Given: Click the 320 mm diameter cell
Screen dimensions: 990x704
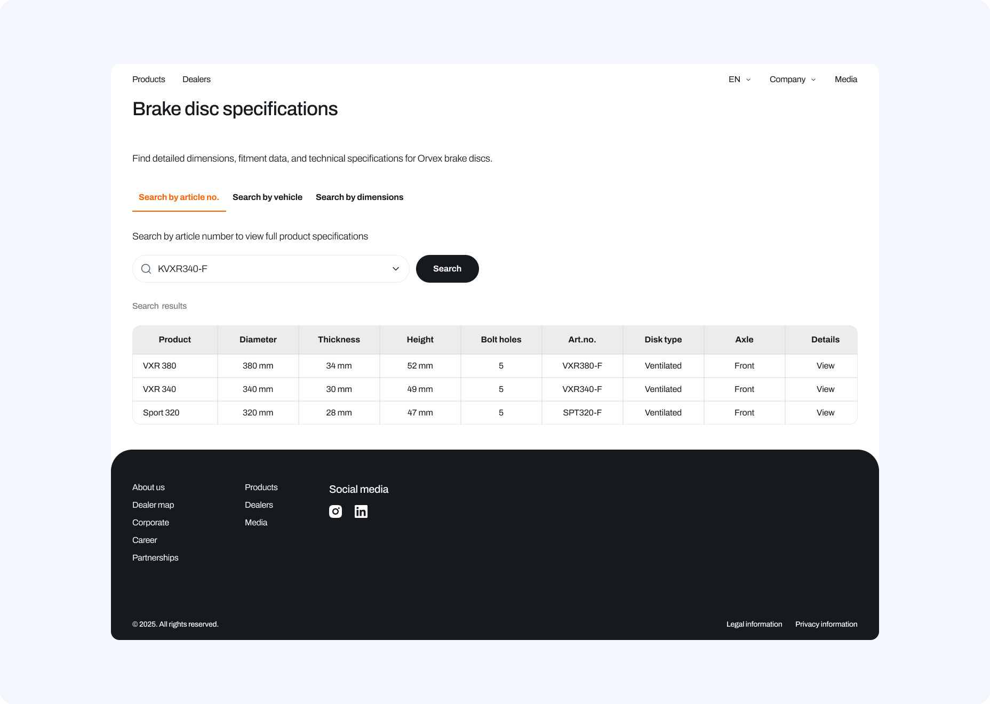Looking at the screenshot, I should point(258,413).
